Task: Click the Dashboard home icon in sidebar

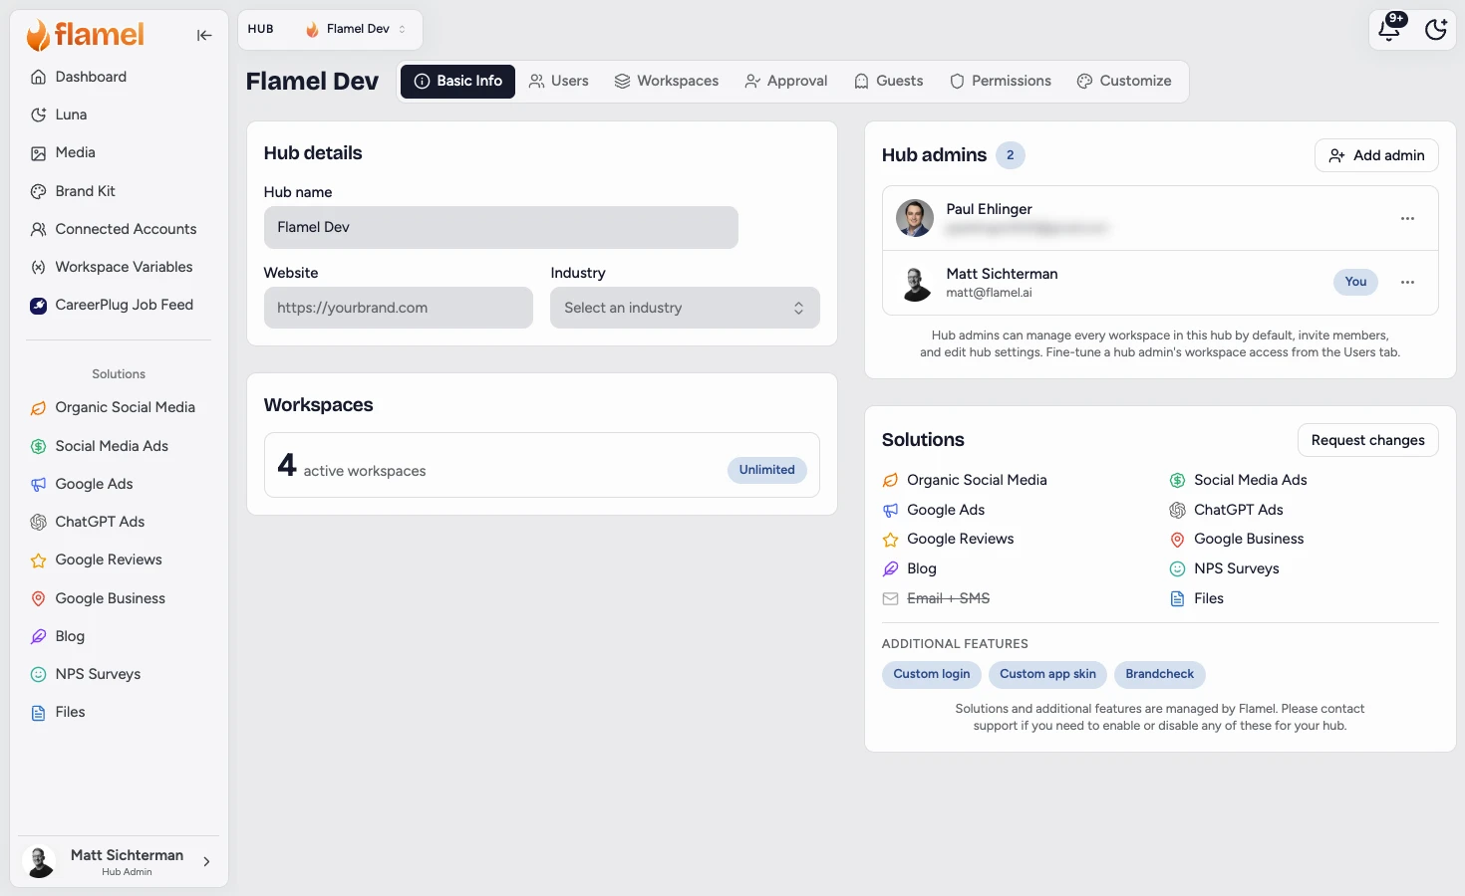Action: [38, 77]
